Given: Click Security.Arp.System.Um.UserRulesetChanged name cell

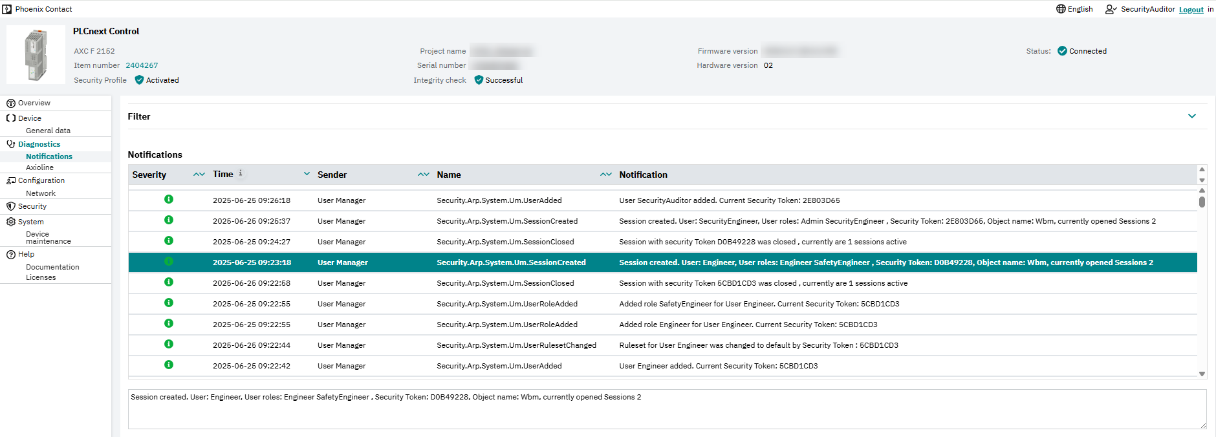Looking at the screenshot, I should 516,345.
